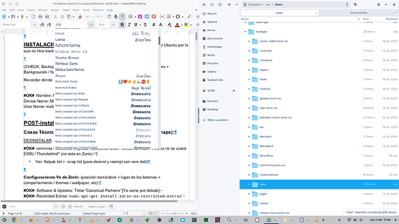Image resolution: width=399 pixels, height=224 pixels.
Task: Insert Table icon in Writer
Action: tap(130, 17)
